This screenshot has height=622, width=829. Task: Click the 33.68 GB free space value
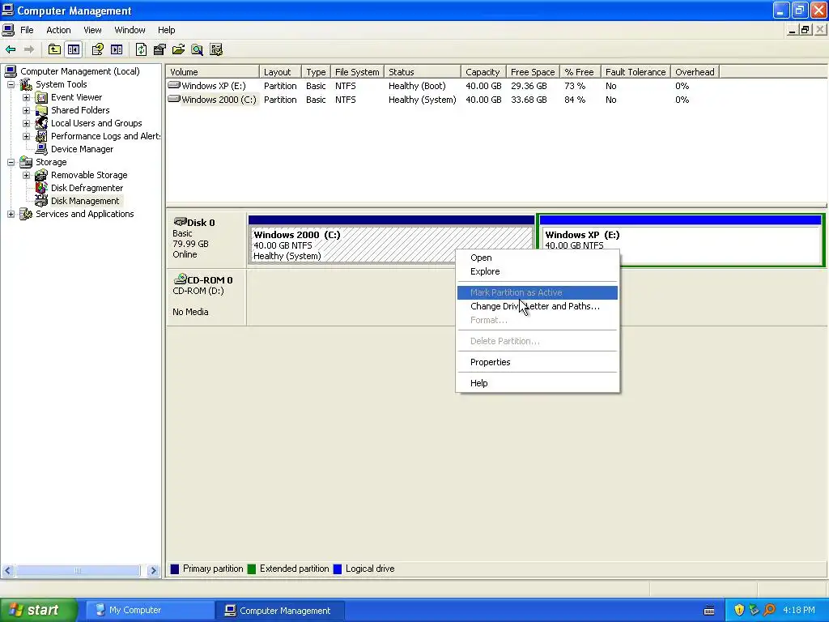pyautogui.click(x=529, y=100)
